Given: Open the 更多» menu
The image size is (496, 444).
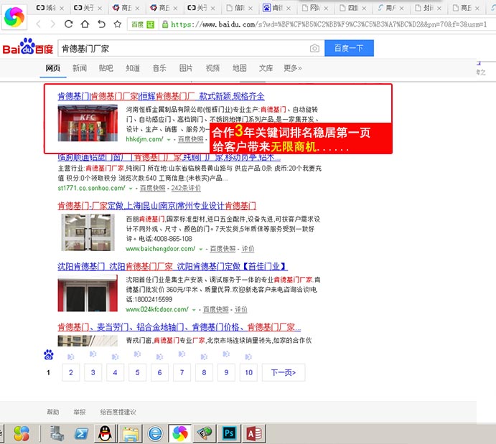Looking at the screenshot, I should (293, 68).
